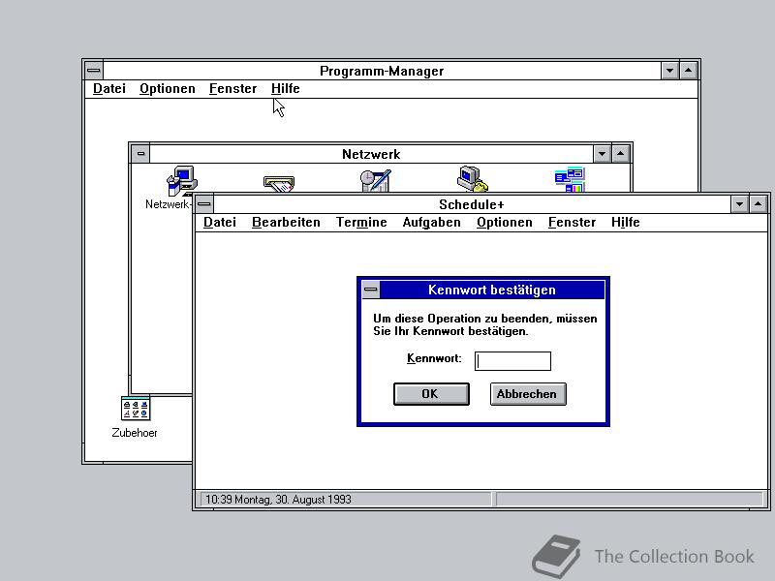Click the 'Zubehoer' label under the group icon
Screen dimensions: 775x581
tap(135, 433)
